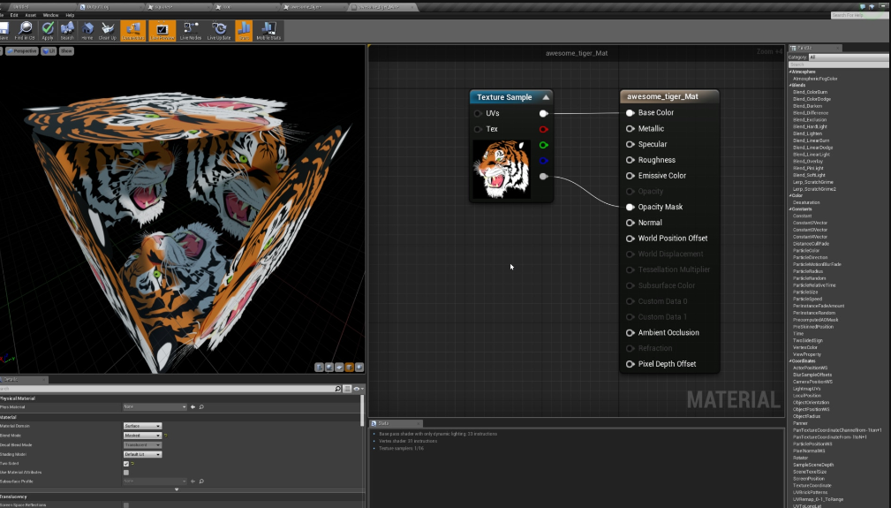Expand advanced Material properties arrow
Viewport: 891px width, 508px height.
tap(176, 489)
